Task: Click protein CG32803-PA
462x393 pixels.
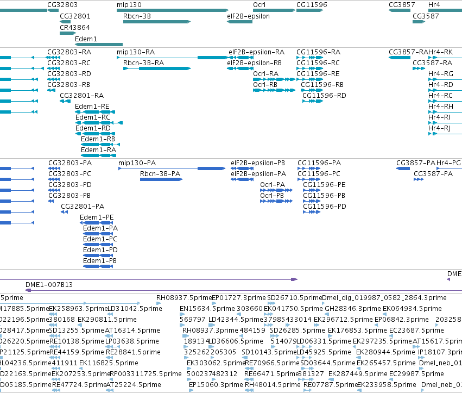Action: pyautogui.click(x=54, y=169)
